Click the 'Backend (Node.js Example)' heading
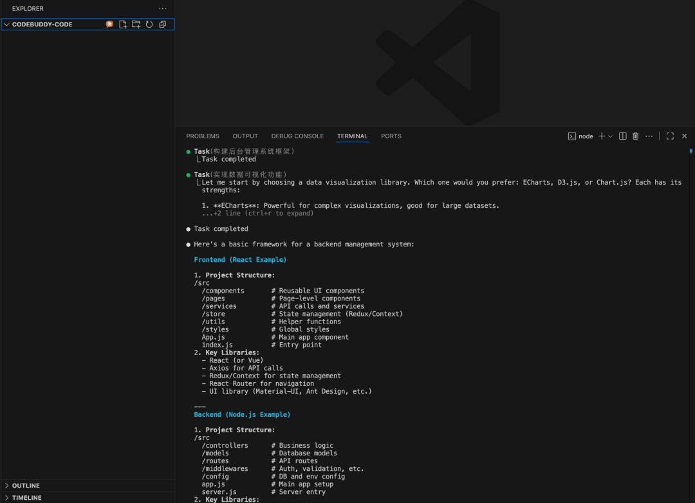695x503 pixels. coord(242,414)
